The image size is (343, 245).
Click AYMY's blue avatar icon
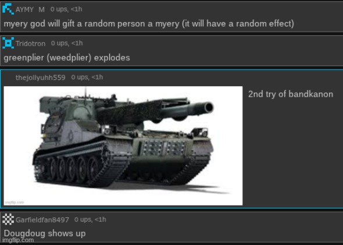coord(8,9)
